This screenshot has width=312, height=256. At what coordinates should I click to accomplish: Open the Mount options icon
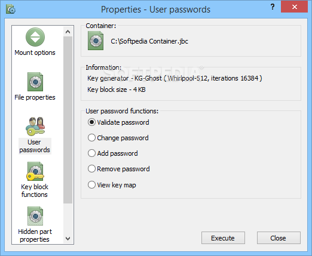[35, 37]
